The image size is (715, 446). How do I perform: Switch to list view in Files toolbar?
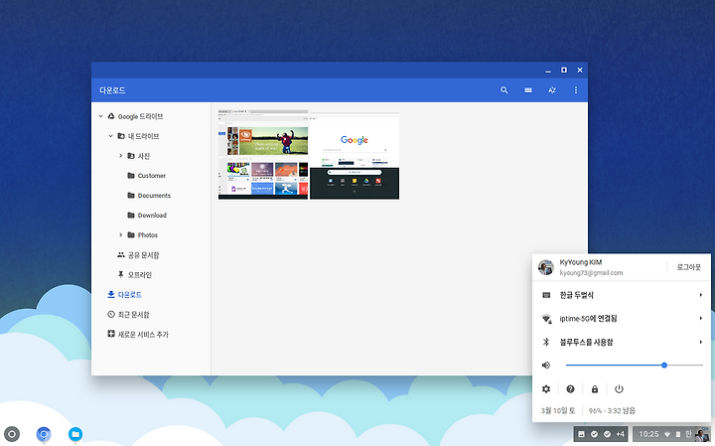tap(528, 90)
